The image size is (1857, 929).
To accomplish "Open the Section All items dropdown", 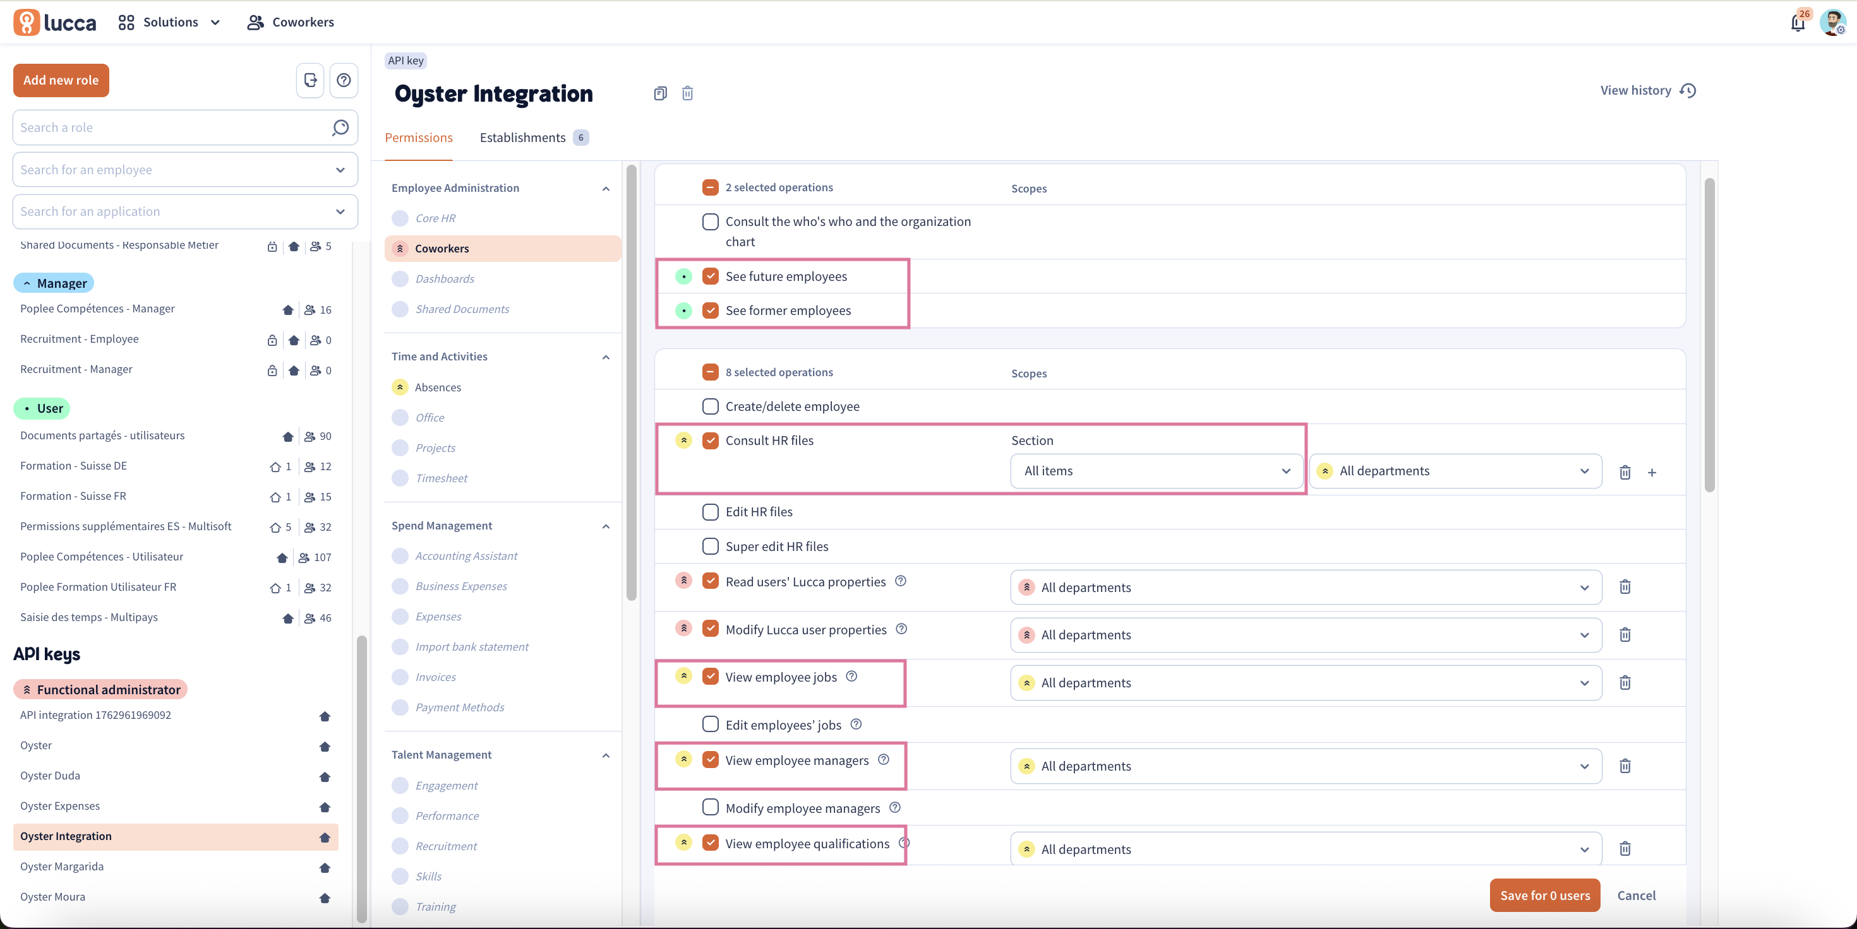I will [x=1157, y=471].
